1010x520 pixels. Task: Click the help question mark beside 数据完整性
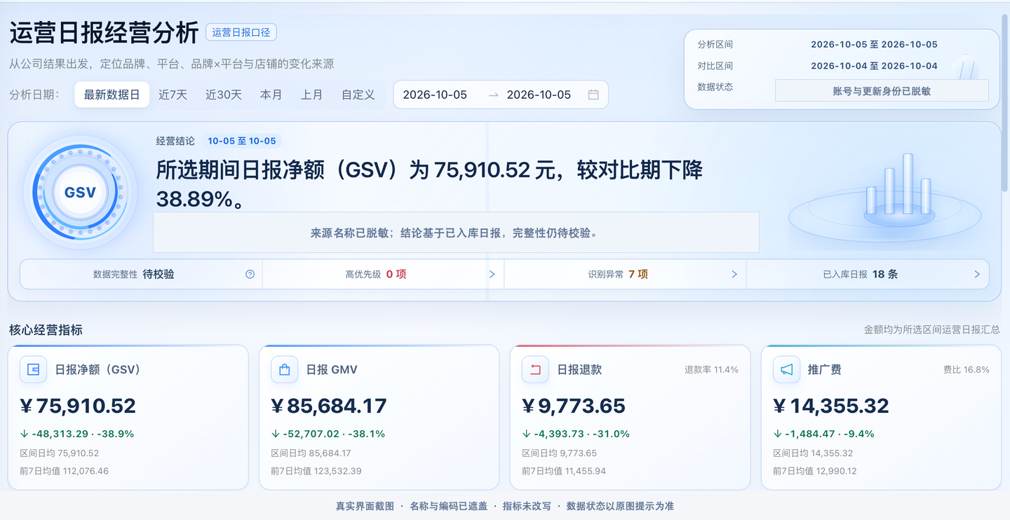coord(250,274)
